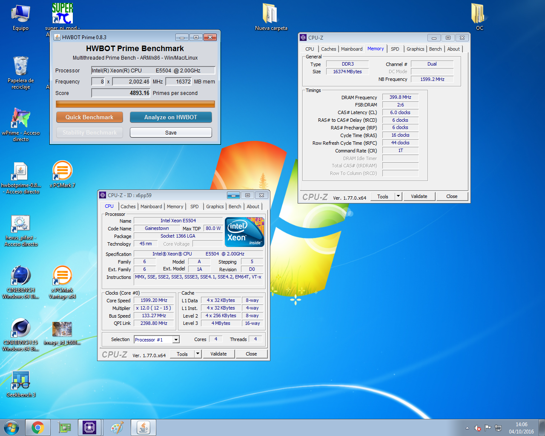Click the Intel Xeon inside logo
The height and width of the screenshot is (436, 545).
[x=244, y=232]
